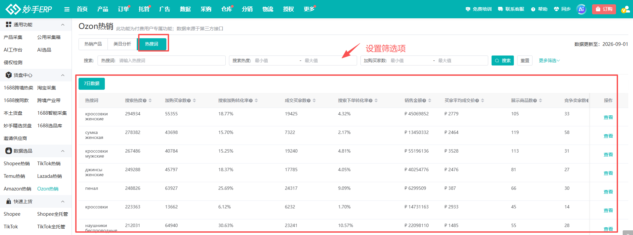Collapse the 货盘中心 sidebar section
The image size is (633, 235).
pos(63,75)
